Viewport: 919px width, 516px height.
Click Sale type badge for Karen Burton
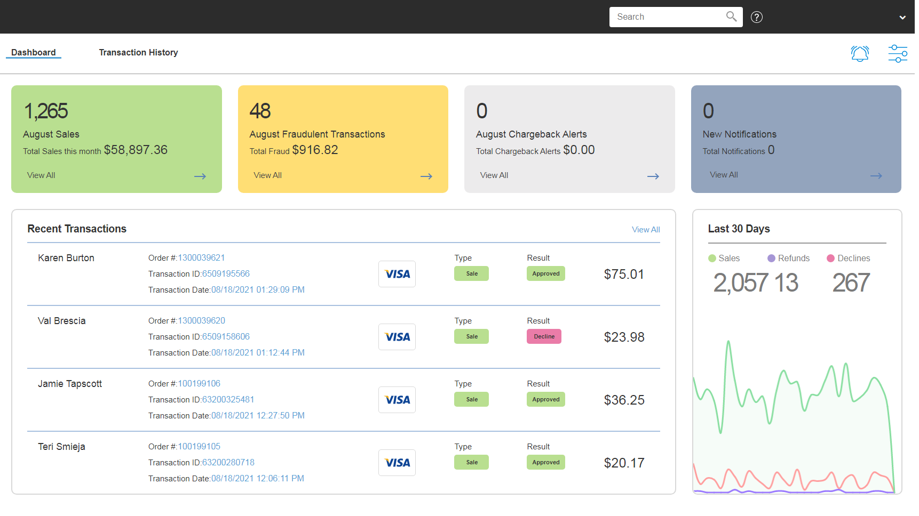(471, 273)
